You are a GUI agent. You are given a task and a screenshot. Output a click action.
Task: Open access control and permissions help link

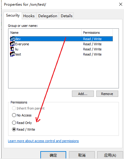[43, 141]
